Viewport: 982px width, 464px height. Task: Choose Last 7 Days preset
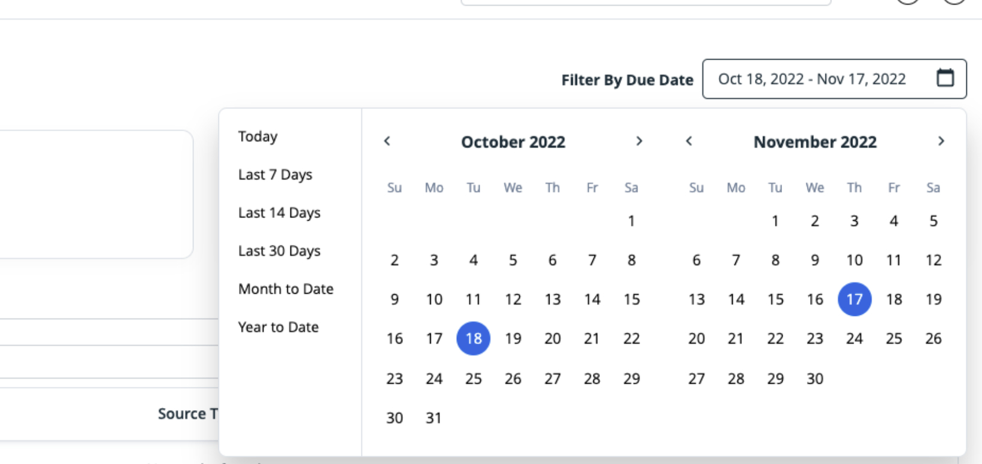click(x=275, y=175)
